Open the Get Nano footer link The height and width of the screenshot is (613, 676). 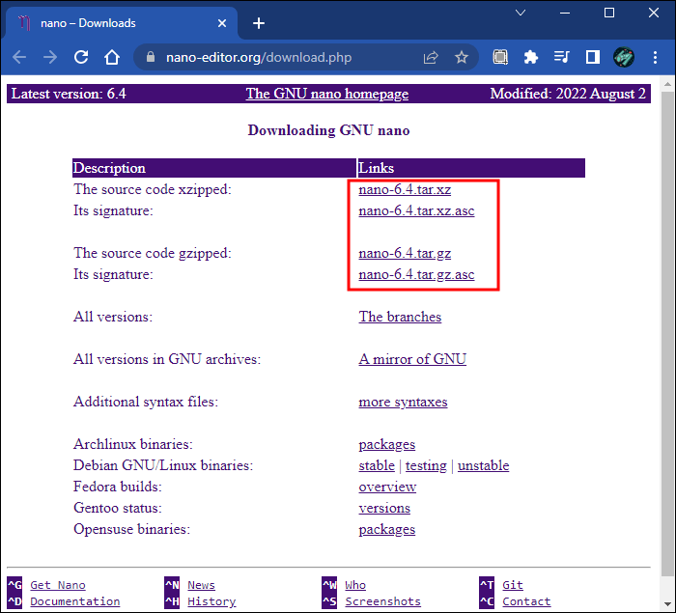click(58, 585)
